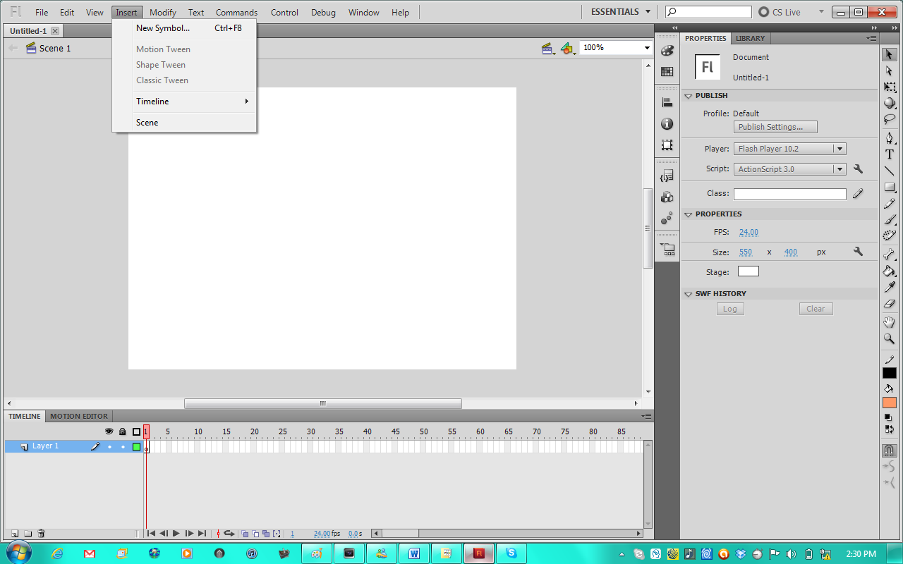
Task: Select the Hand tool
Action: click(890, 322)
